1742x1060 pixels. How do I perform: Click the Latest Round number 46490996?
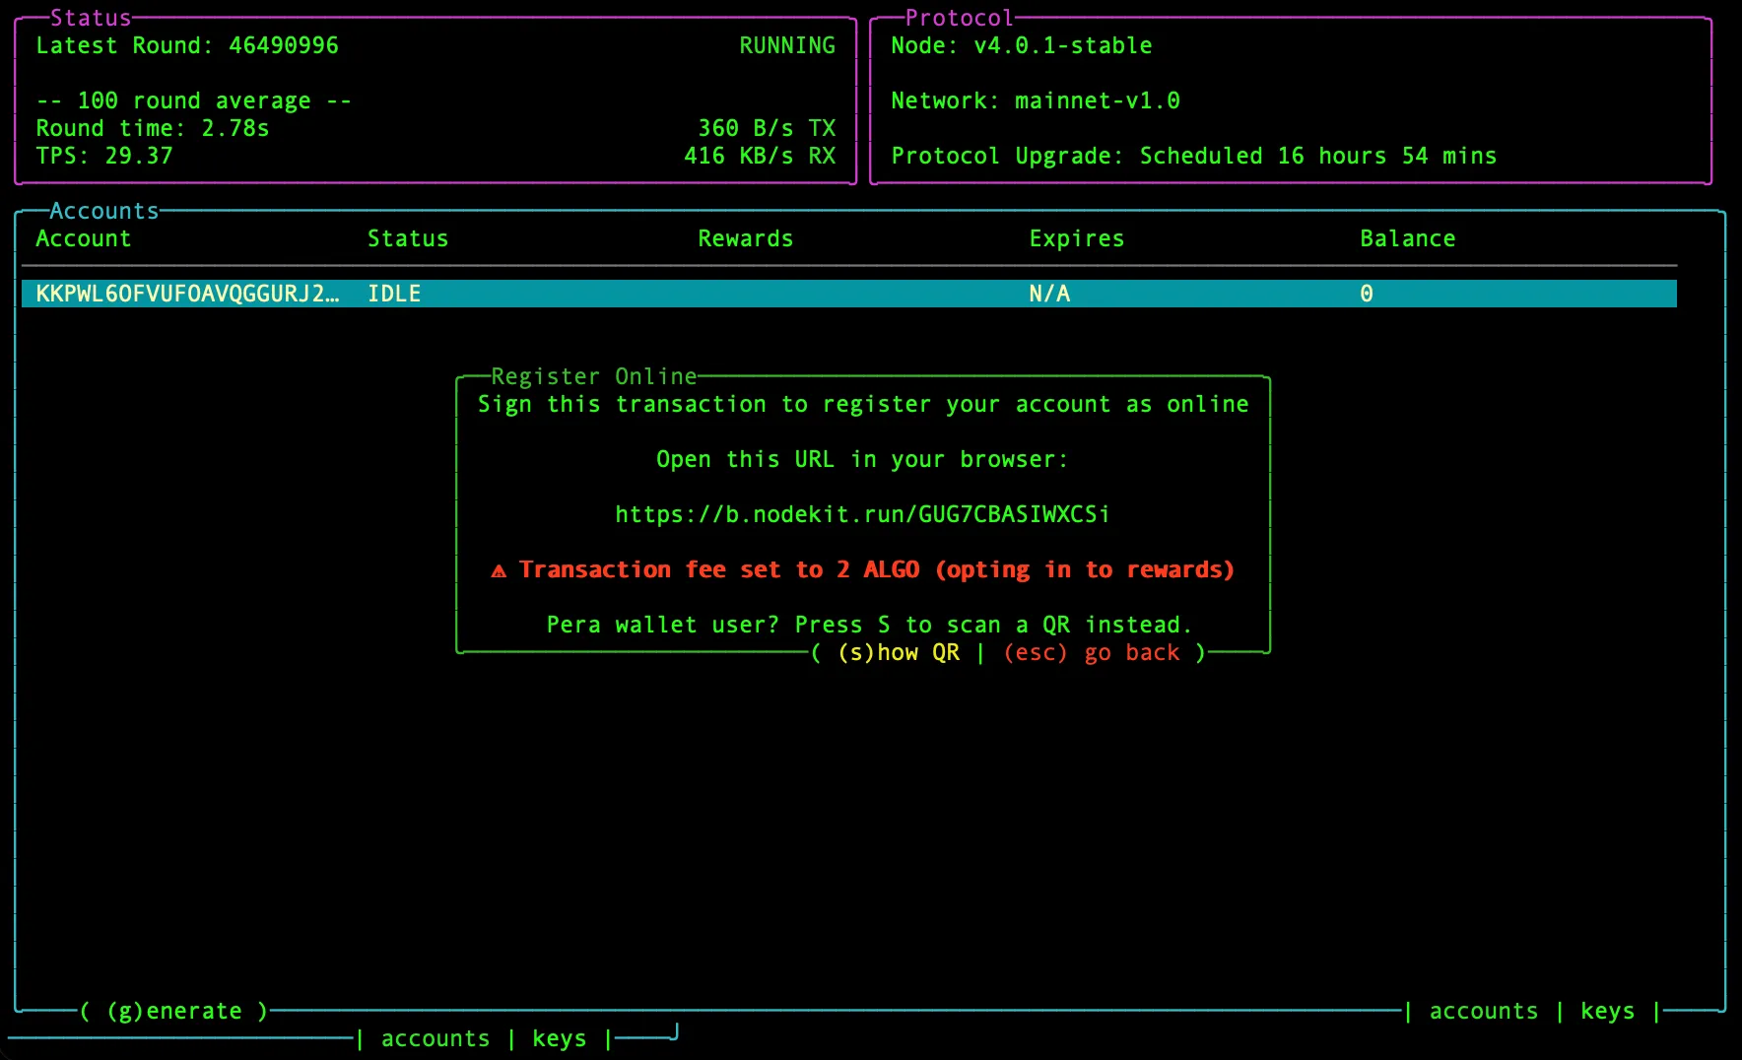(x=285, y=44)
